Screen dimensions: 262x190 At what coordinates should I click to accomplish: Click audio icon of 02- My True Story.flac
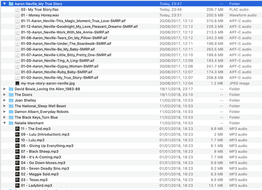tap(17, 9)
